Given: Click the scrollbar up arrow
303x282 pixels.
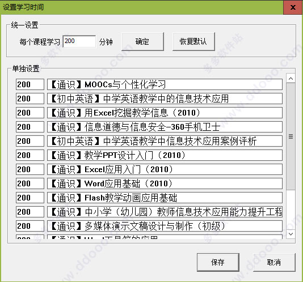Looking at the screenshot, I should coord(291,79).
